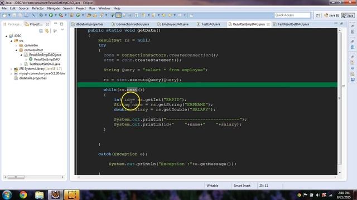Click the Open Task folder icon
Image resolution: width=357 pixels, height=200 pixels.
[x=95, y=15]
